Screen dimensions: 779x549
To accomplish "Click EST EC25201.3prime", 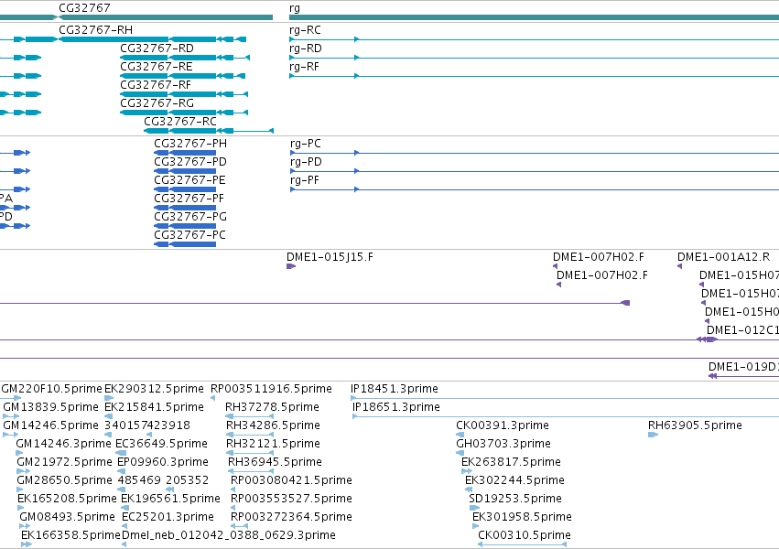I will coord(168,517).
